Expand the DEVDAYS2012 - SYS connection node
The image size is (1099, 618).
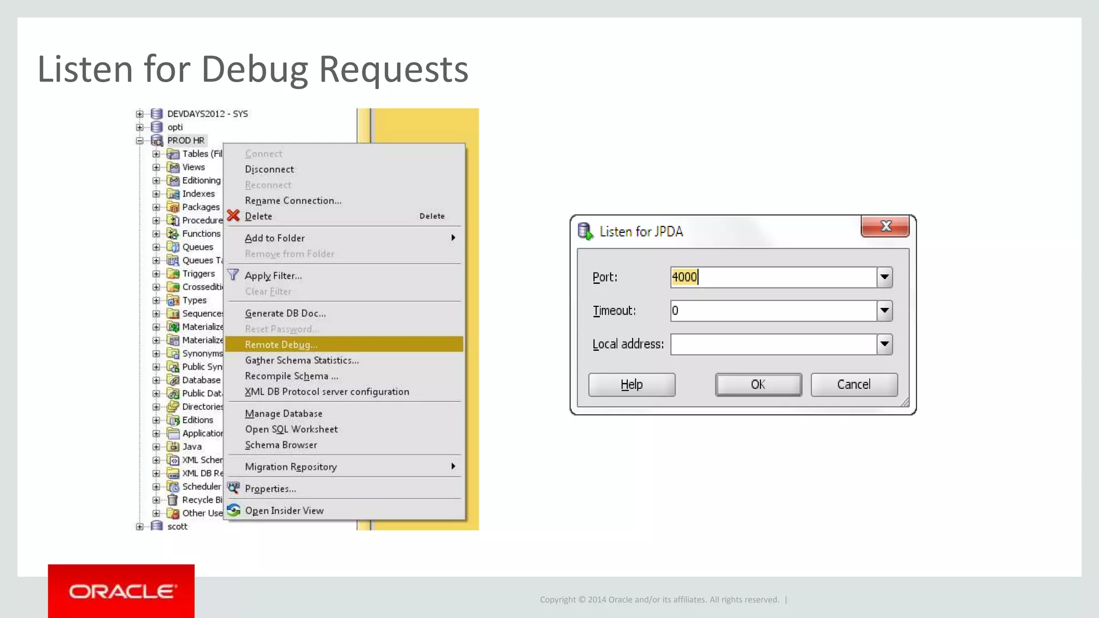[140, 114]
